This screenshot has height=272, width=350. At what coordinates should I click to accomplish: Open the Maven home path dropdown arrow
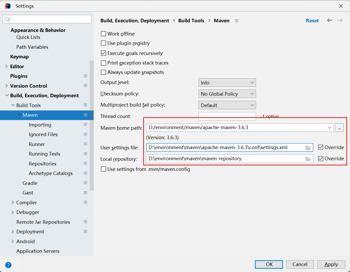tap(330, 128)
